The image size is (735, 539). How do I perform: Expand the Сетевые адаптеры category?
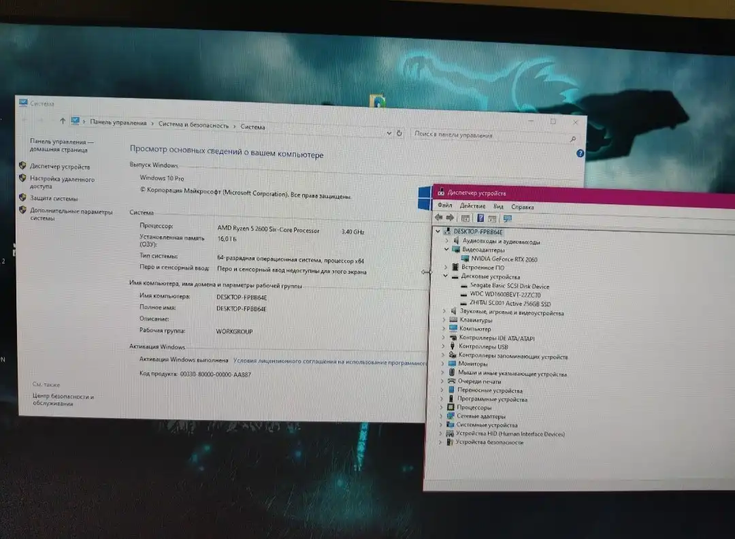(x=442, y=416)
